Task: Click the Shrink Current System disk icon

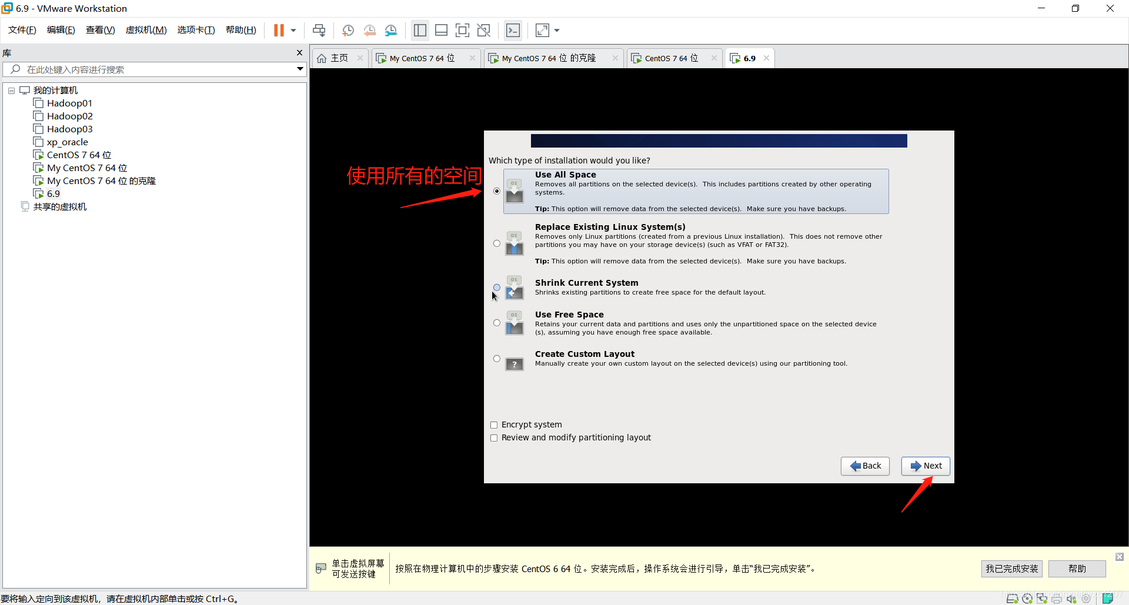Action: point(515,288)
